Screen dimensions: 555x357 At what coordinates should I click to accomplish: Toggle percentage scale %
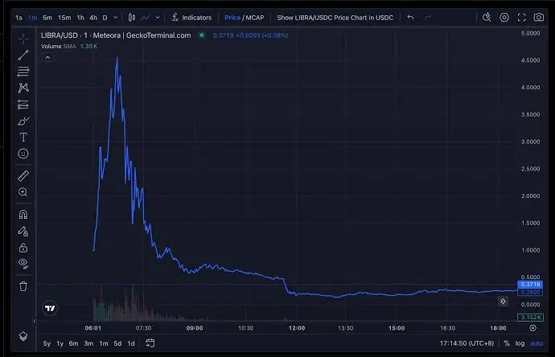507,343
